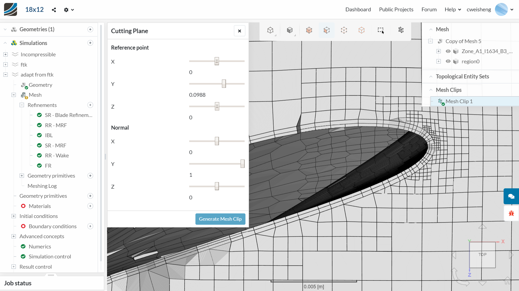Open the settings gear dropdown

click(x=69, y=10)
